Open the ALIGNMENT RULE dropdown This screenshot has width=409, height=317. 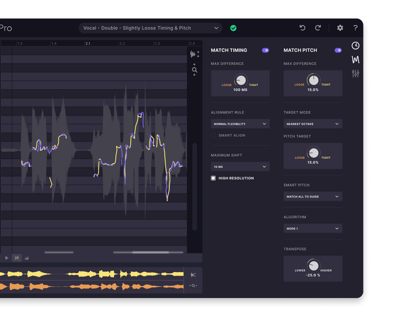(x=240, y=123)
